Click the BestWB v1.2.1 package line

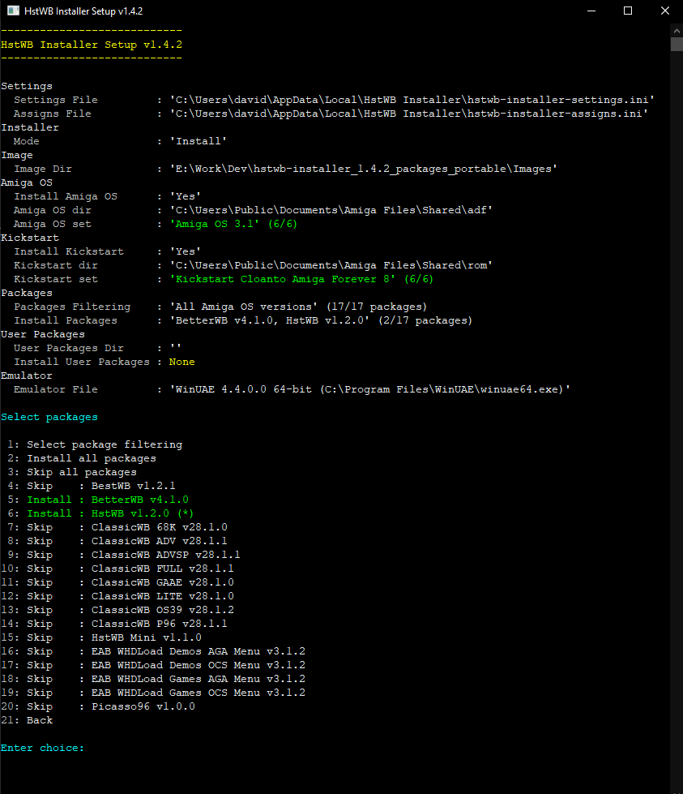click(x=91, y=486)
